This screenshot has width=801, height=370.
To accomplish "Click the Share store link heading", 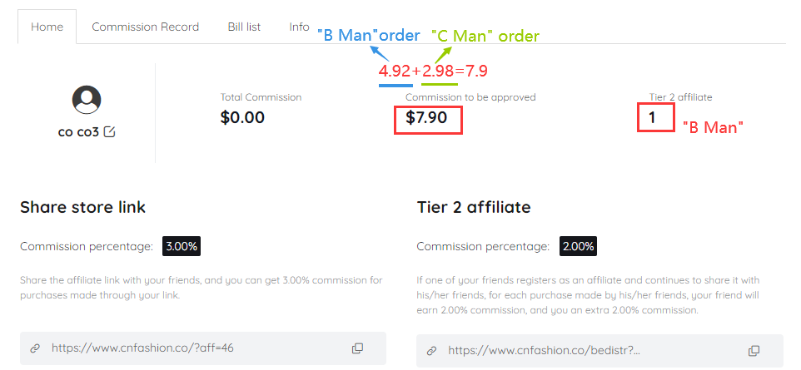I will tap(82, 207).
